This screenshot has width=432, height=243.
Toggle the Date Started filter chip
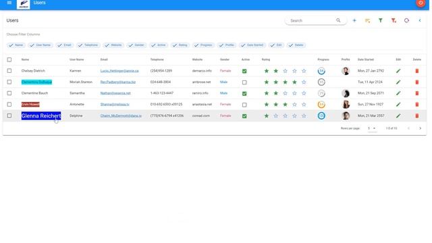pos(252,45)
